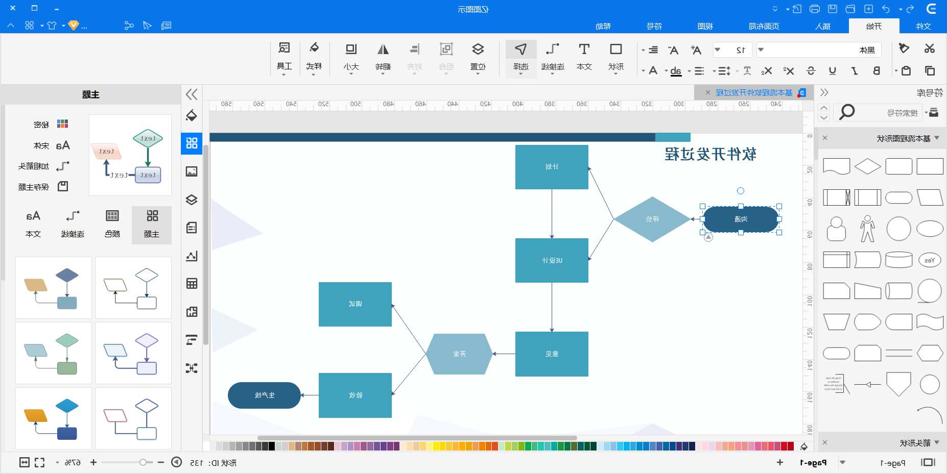The height and width of the screenshot is (474, 947).
Task: Open the font size 12 dropdown
Action: point(718,50)
